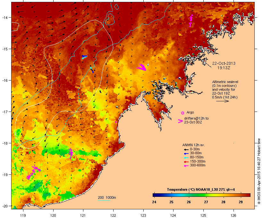Click the colorbar tick label 28
This screenshot has height=218, width=263.
point(223,202)
